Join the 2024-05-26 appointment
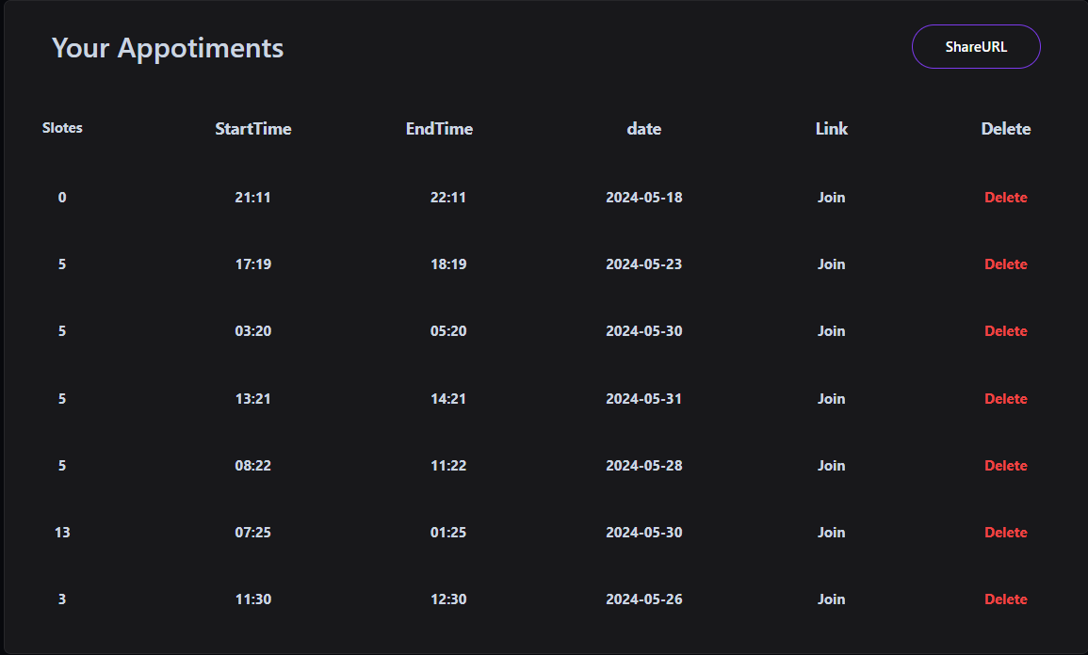 pos(831,599)
